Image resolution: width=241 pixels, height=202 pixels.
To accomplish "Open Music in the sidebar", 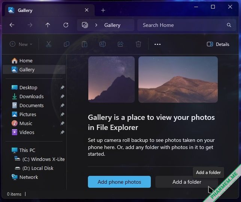I will click(x=34, y=123).
